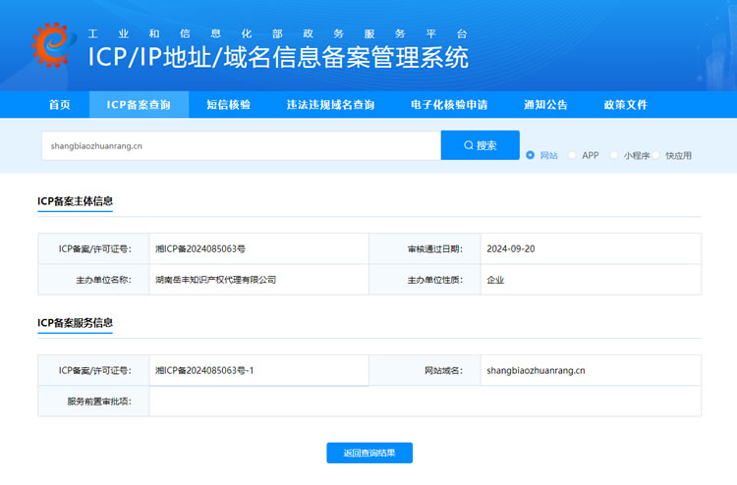Open the 首页 tab

(60, 105)
